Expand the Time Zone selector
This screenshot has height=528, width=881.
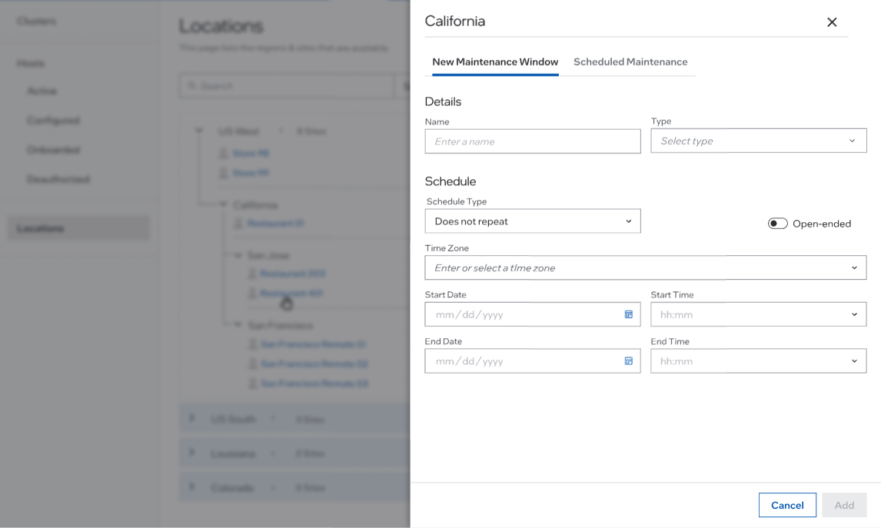645,267
